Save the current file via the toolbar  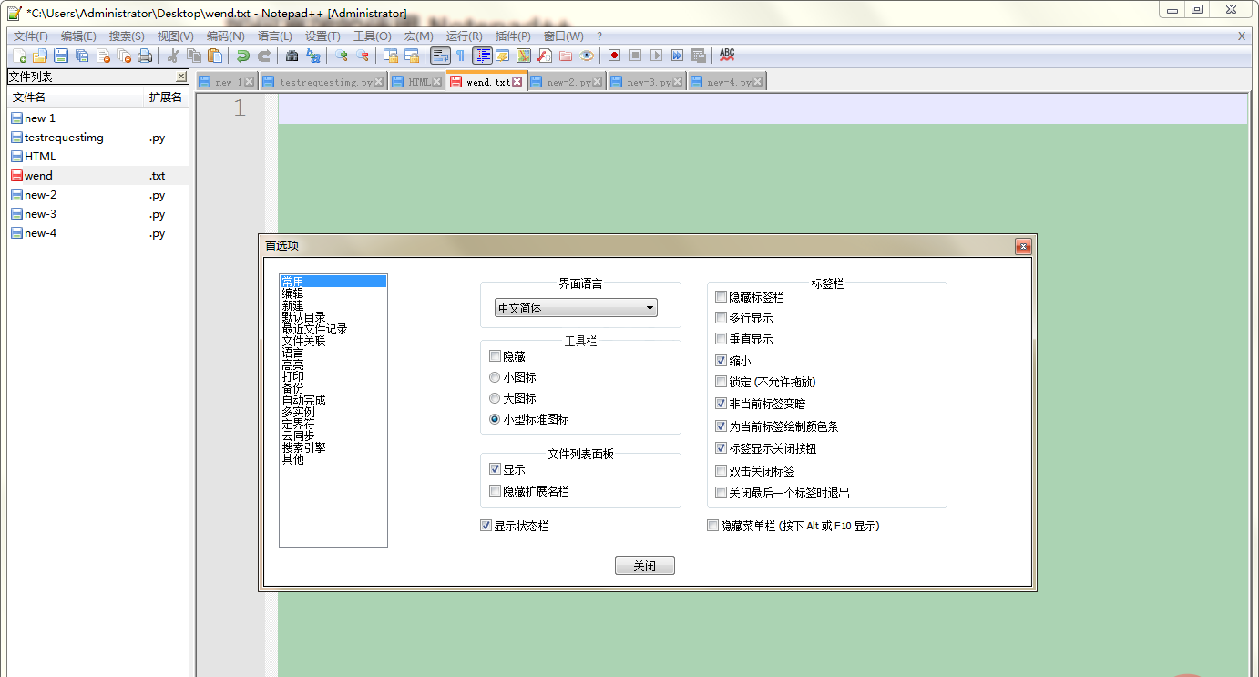pyautogui.click(x=60, y=56)
